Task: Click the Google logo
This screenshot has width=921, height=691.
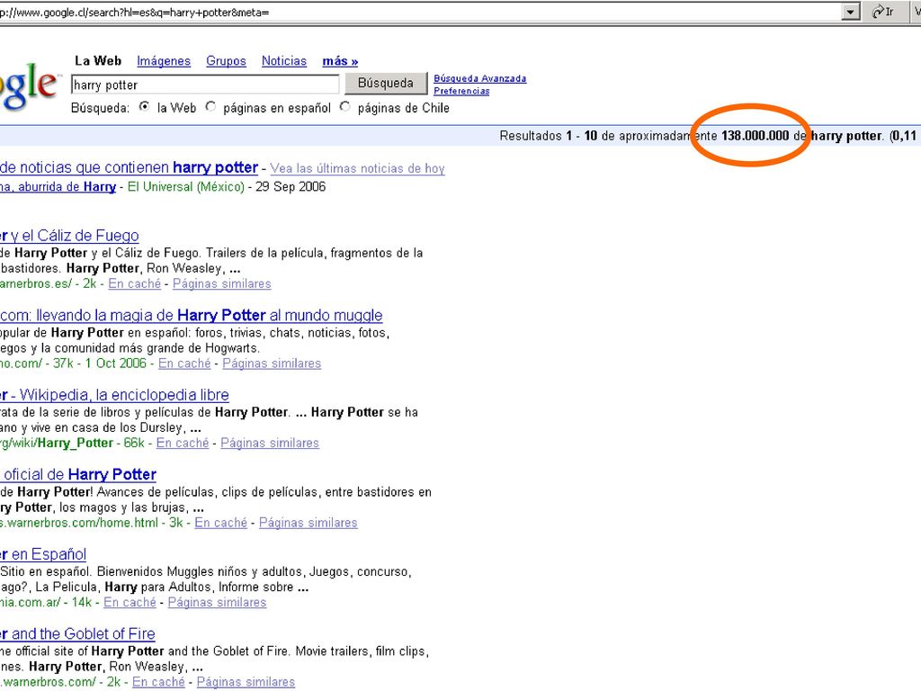Action: pos(30,85)
